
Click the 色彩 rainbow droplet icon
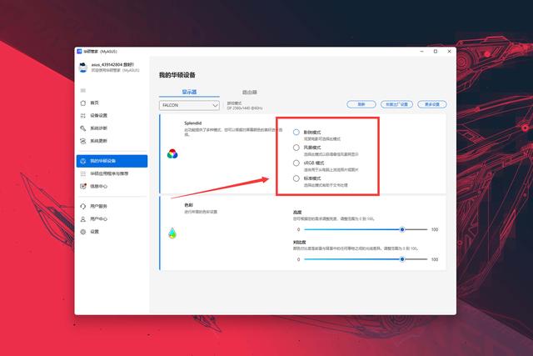[172, 233]
